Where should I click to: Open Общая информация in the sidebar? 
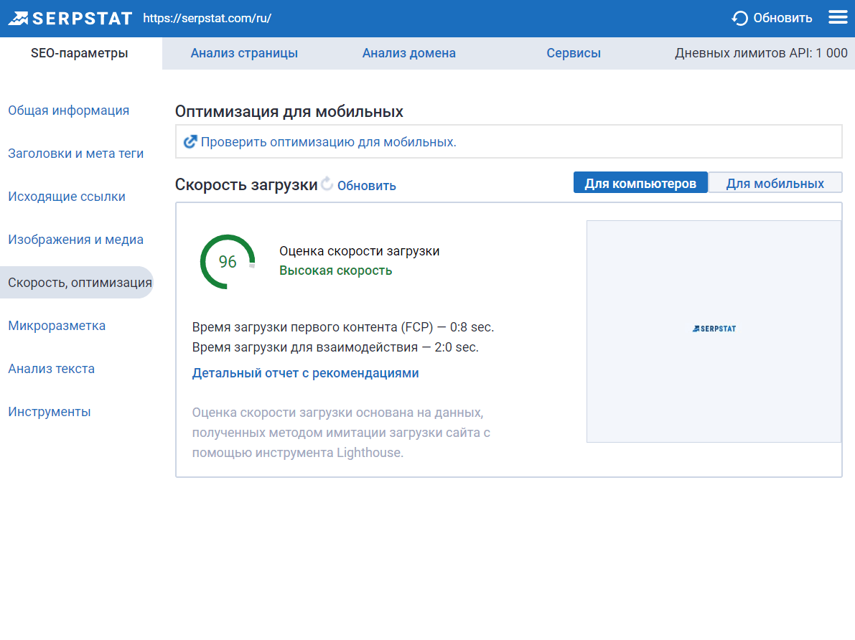(69, 110)
